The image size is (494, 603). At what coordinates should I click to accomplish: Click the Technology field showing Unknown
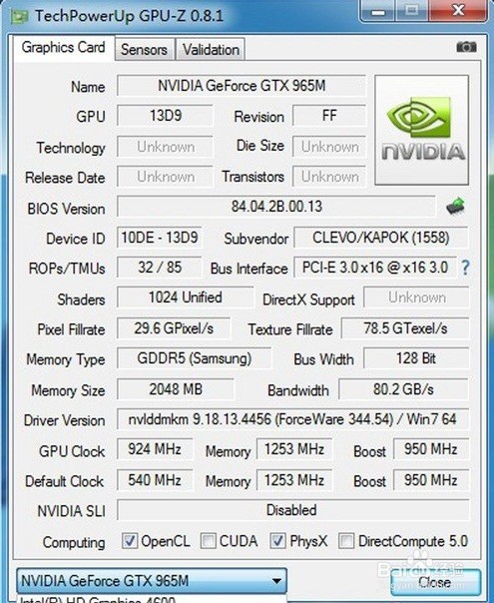click(165, 147)
